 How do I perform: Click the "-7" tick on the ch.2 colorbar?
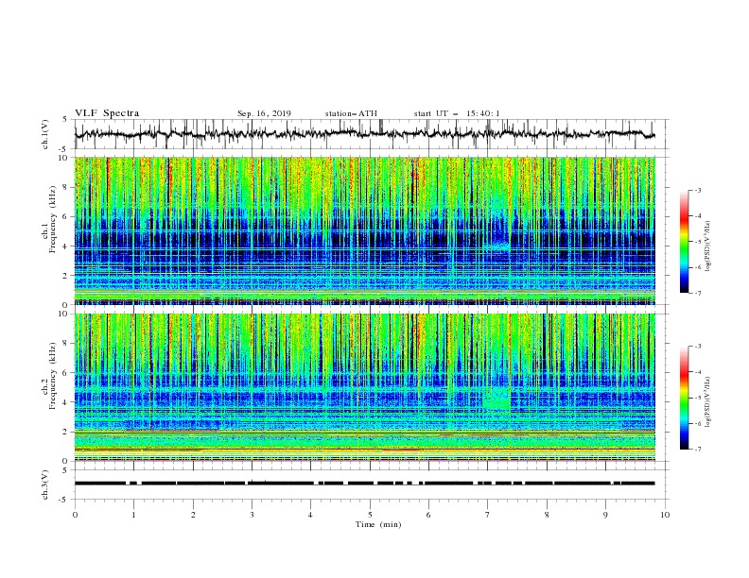(697, 450)
